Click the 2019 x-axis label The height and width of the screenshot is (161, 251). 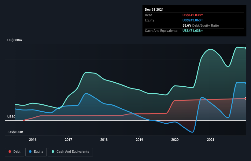[x=139, y=140]
